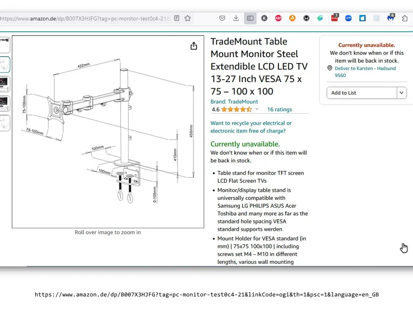Click bullet 'Mount Holder for VESA standard'
This screenshot has height=310, width=413.
[x=262, y=250]
